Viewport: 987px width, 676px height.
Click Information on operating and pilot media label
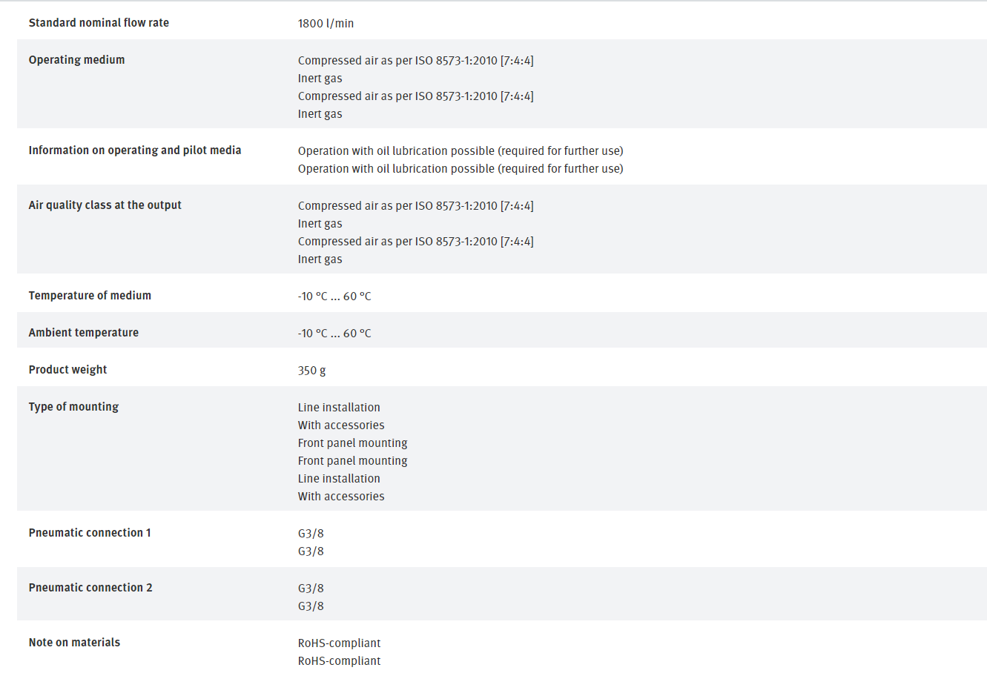(135, 150)
